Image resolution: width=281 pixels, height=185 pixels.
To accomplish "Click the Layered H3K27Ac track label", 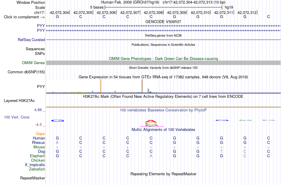I will [19, 101].
